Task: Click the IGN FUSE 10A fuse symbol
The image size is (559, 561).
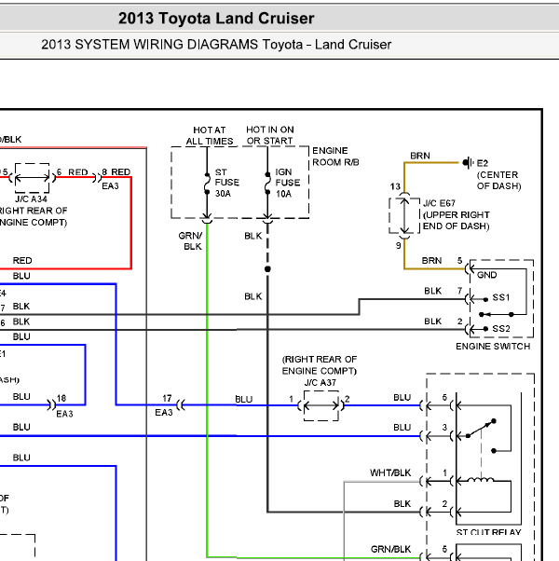Action: (x=267, y=184)
